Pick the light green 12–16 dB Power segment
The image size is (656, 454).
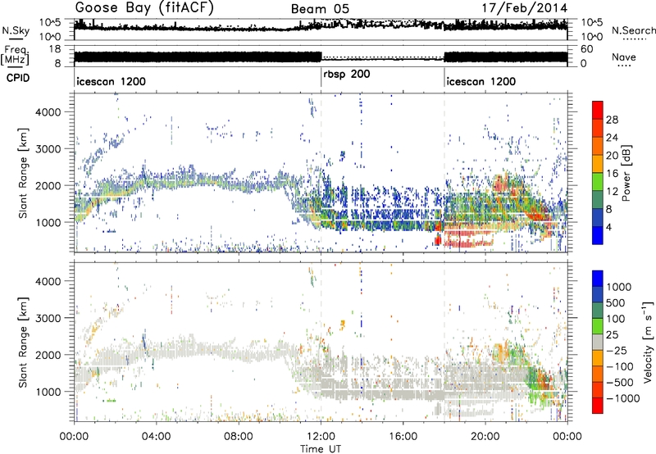598,182
